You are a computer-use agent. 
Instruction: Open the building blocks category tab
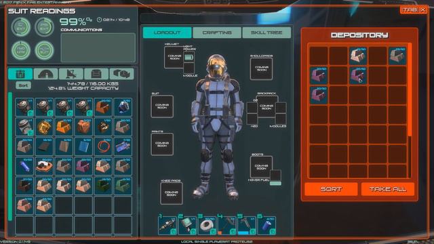pyautogui.click(x=122, y=74)
